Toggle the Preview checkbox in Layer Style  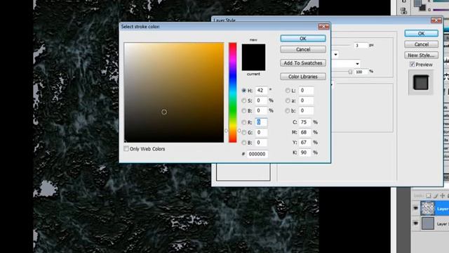point(412,64)
